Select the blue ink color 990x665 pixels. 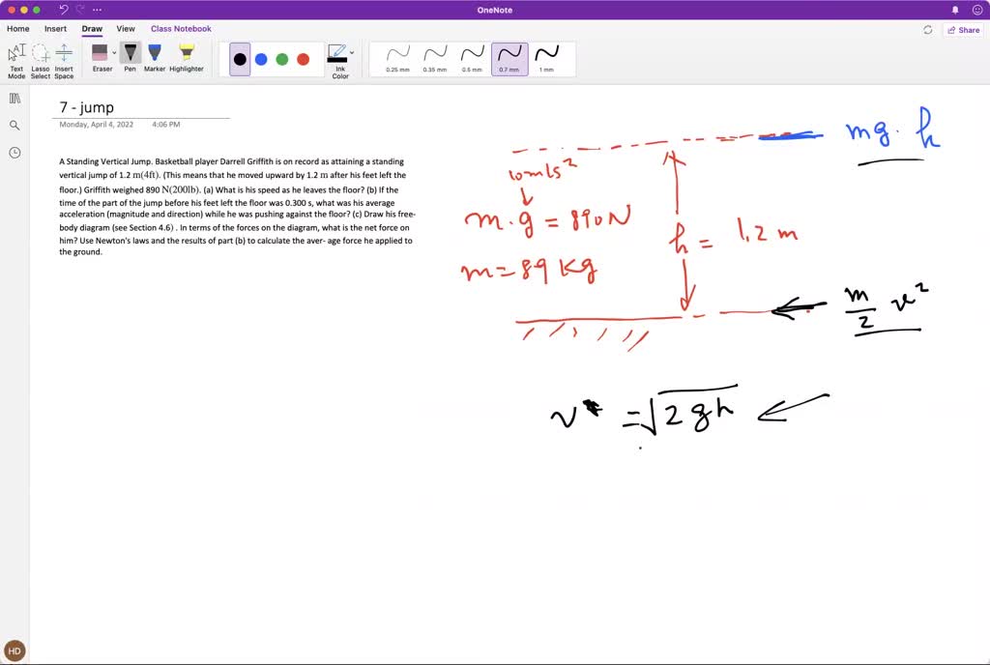click(x=261, y=59)
